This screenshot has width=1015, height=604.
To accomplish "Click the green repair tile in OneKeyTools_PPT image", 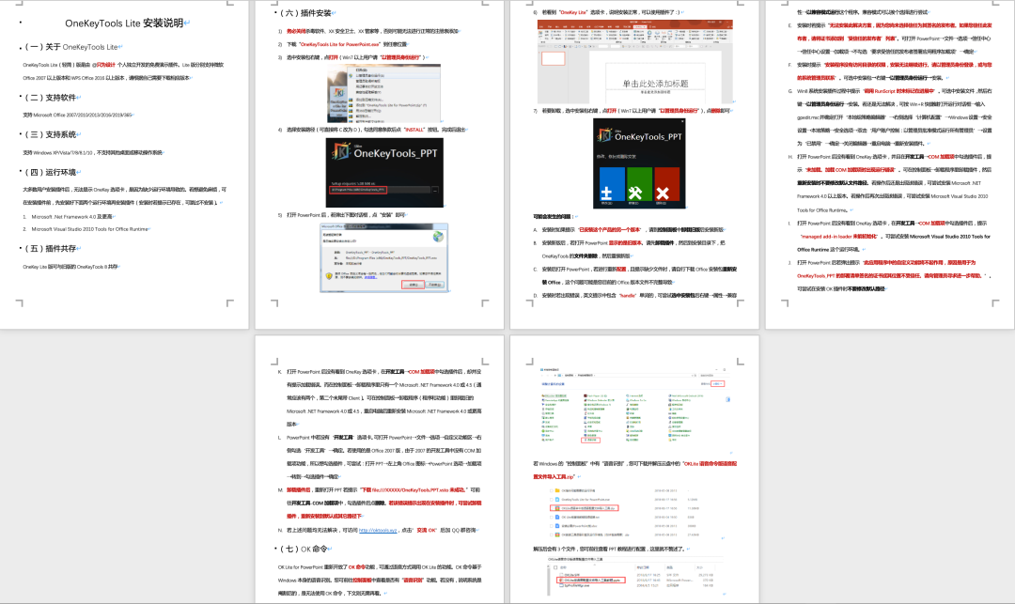I will 639,185.
